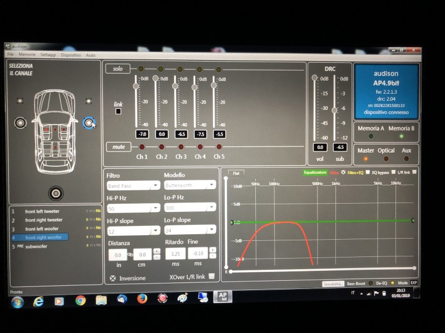Toggle the EQ bypass checkbox
This screenshot has width=445, height=333.
pos(393,172)
